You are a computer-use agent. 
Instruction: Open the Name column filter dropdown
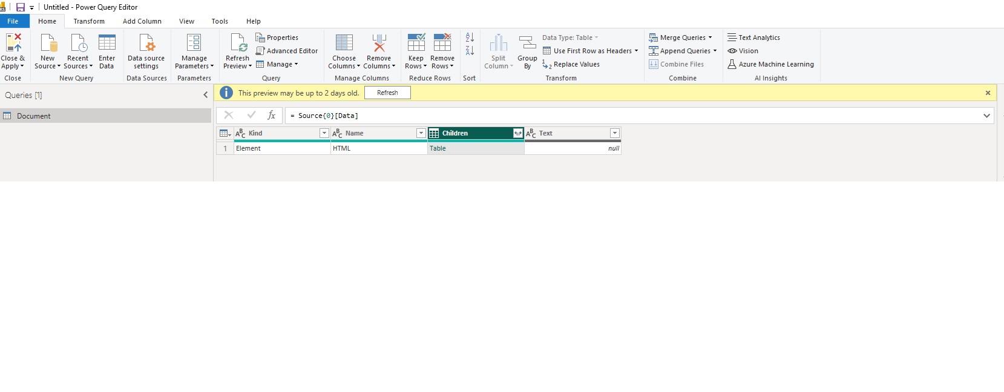(421, 133)
